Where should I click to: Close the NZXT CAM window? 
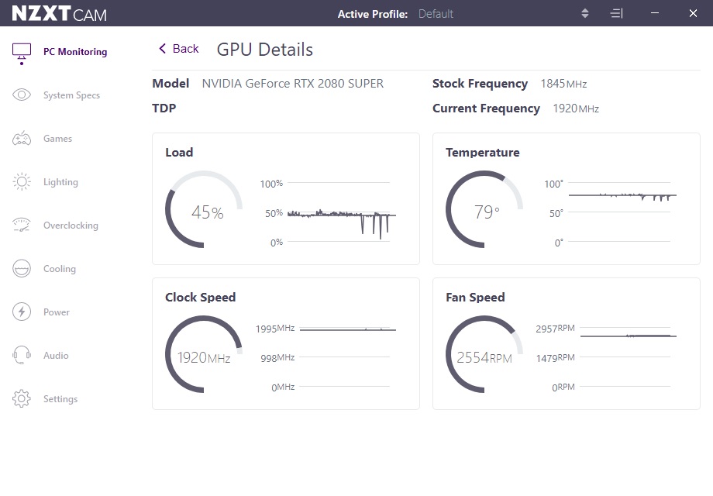click(x=693, y=13)
